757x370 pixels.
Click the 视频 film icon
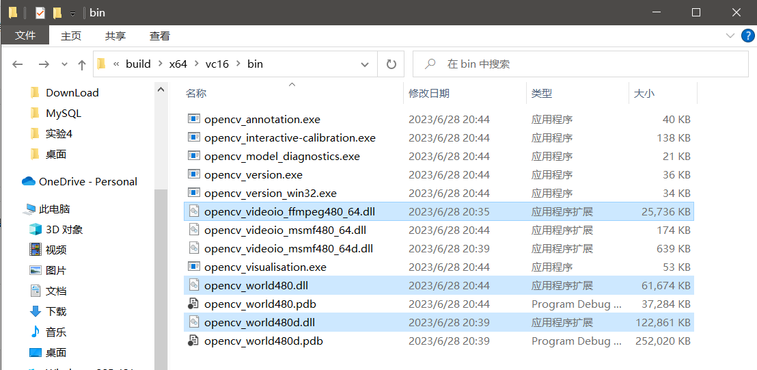36,250
